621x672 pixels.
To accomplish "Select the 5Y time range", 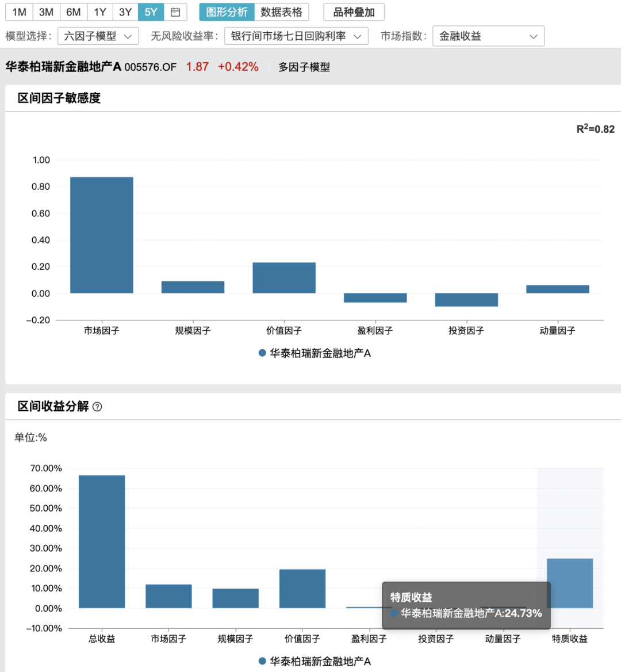I will pyautogui.click(x=151, y=12).
